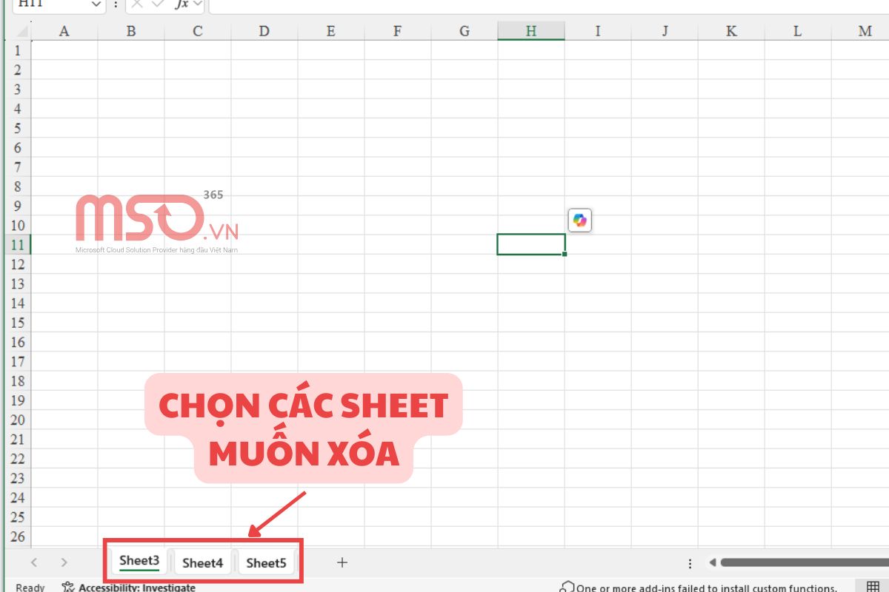Select column B header
Screen dimensions: 889x592
tap(130, 31)
